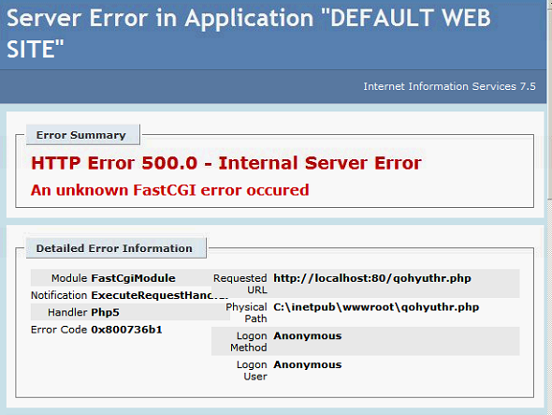The width and height of the screenshot is (552, 415).
Task: Click 'HTTP Error 500.0 - Internal Server Error'
Action: [226, 163]
